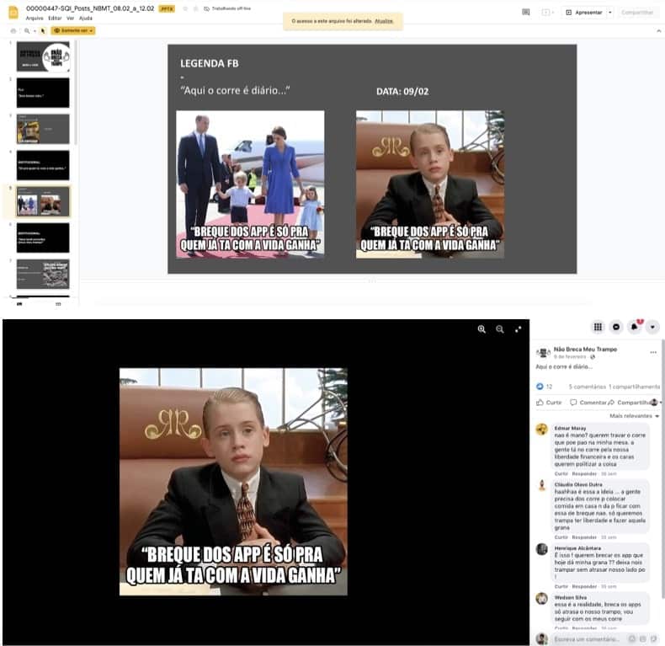Open Facebook Messenger icon
Image resolution: width=665 pixels, height=646 pixels.
tap(616, 327)
